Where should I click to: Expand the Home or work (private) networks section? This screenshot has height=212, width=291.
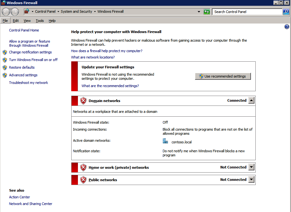pos(251,167)
